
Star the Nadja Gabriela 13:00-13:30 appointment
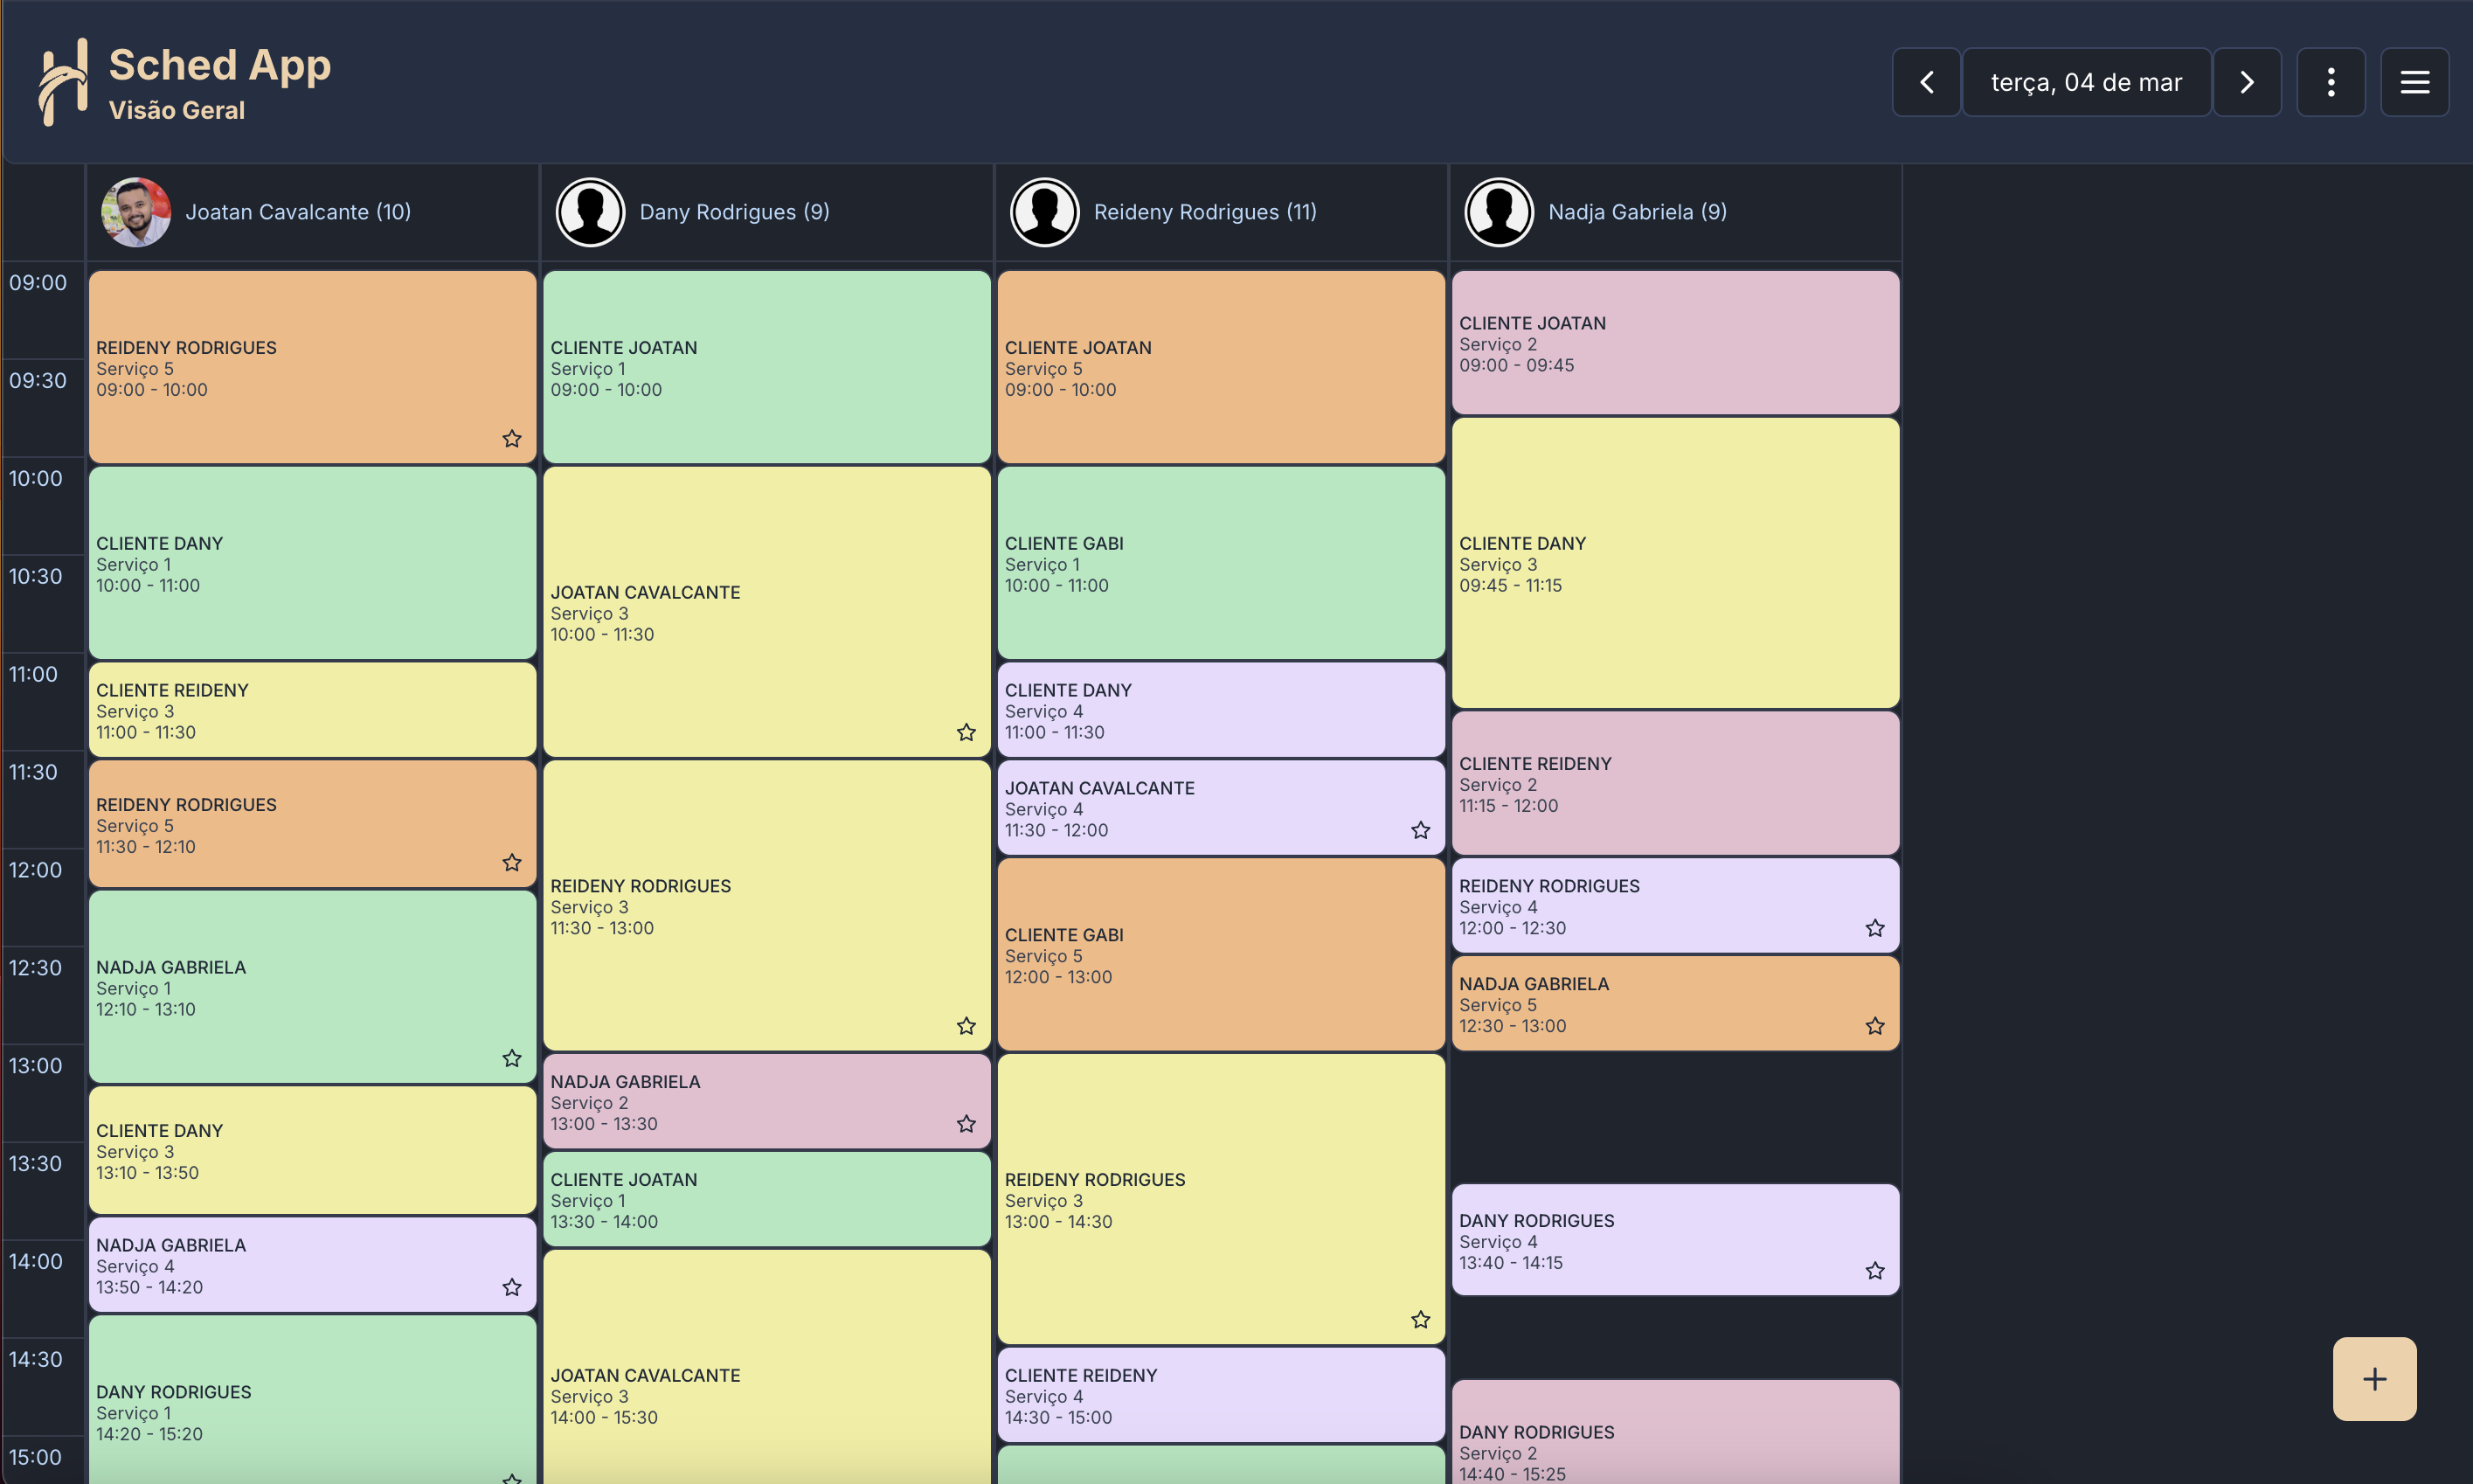click(x=966, y=1124)
